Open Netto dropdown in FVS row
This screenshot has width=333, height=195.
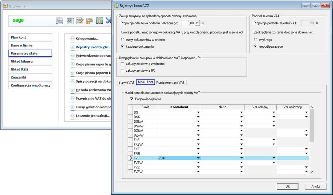pyautogui.click(x=242, y=158)
